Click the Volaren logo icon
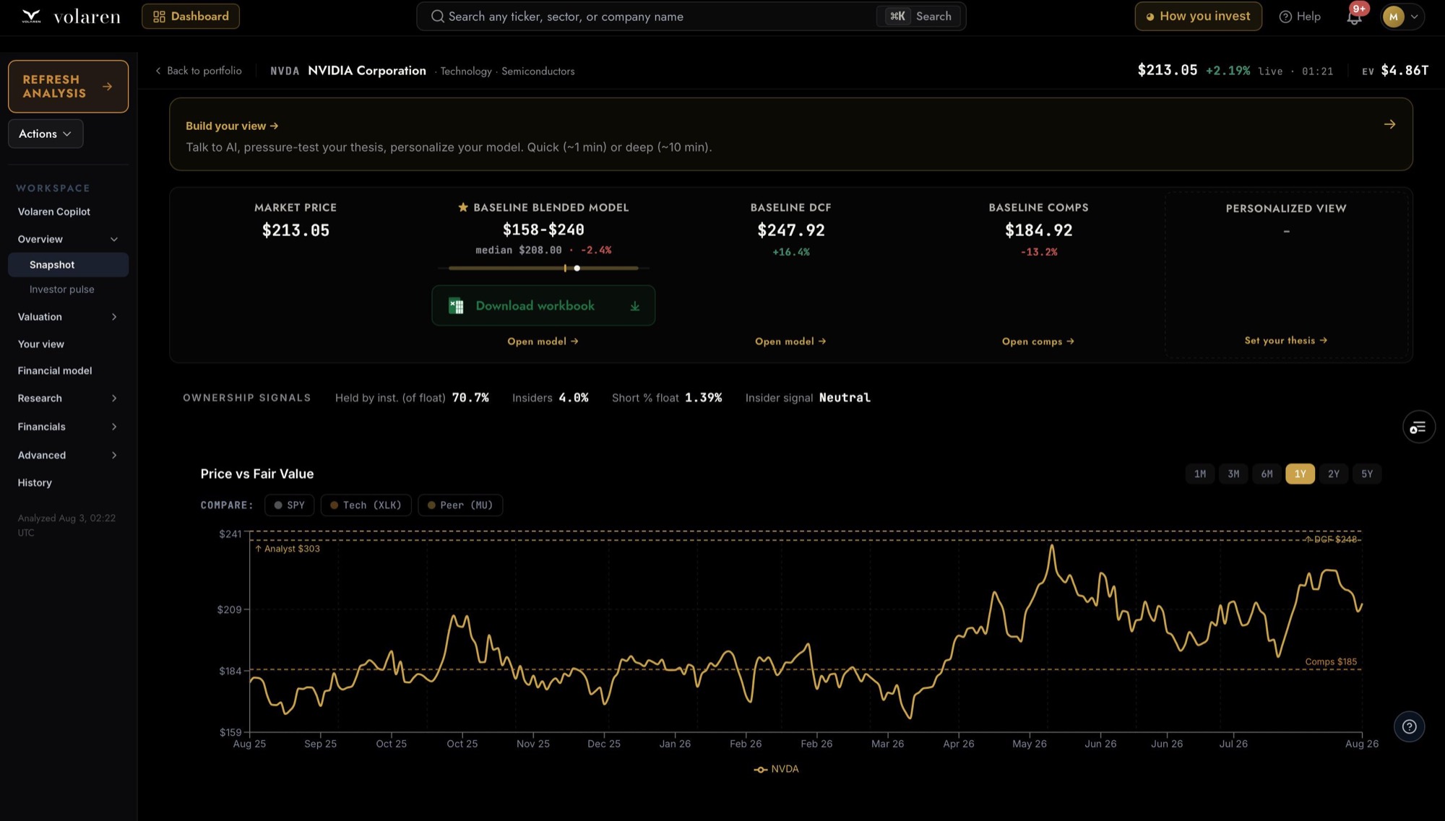Viewport: 1445px width, 821px height. (31, 16)
